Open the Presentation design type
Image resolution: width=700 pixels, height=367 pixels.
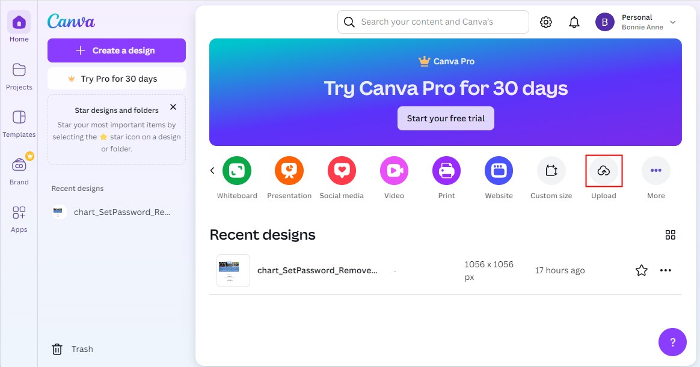pos(289,170)
